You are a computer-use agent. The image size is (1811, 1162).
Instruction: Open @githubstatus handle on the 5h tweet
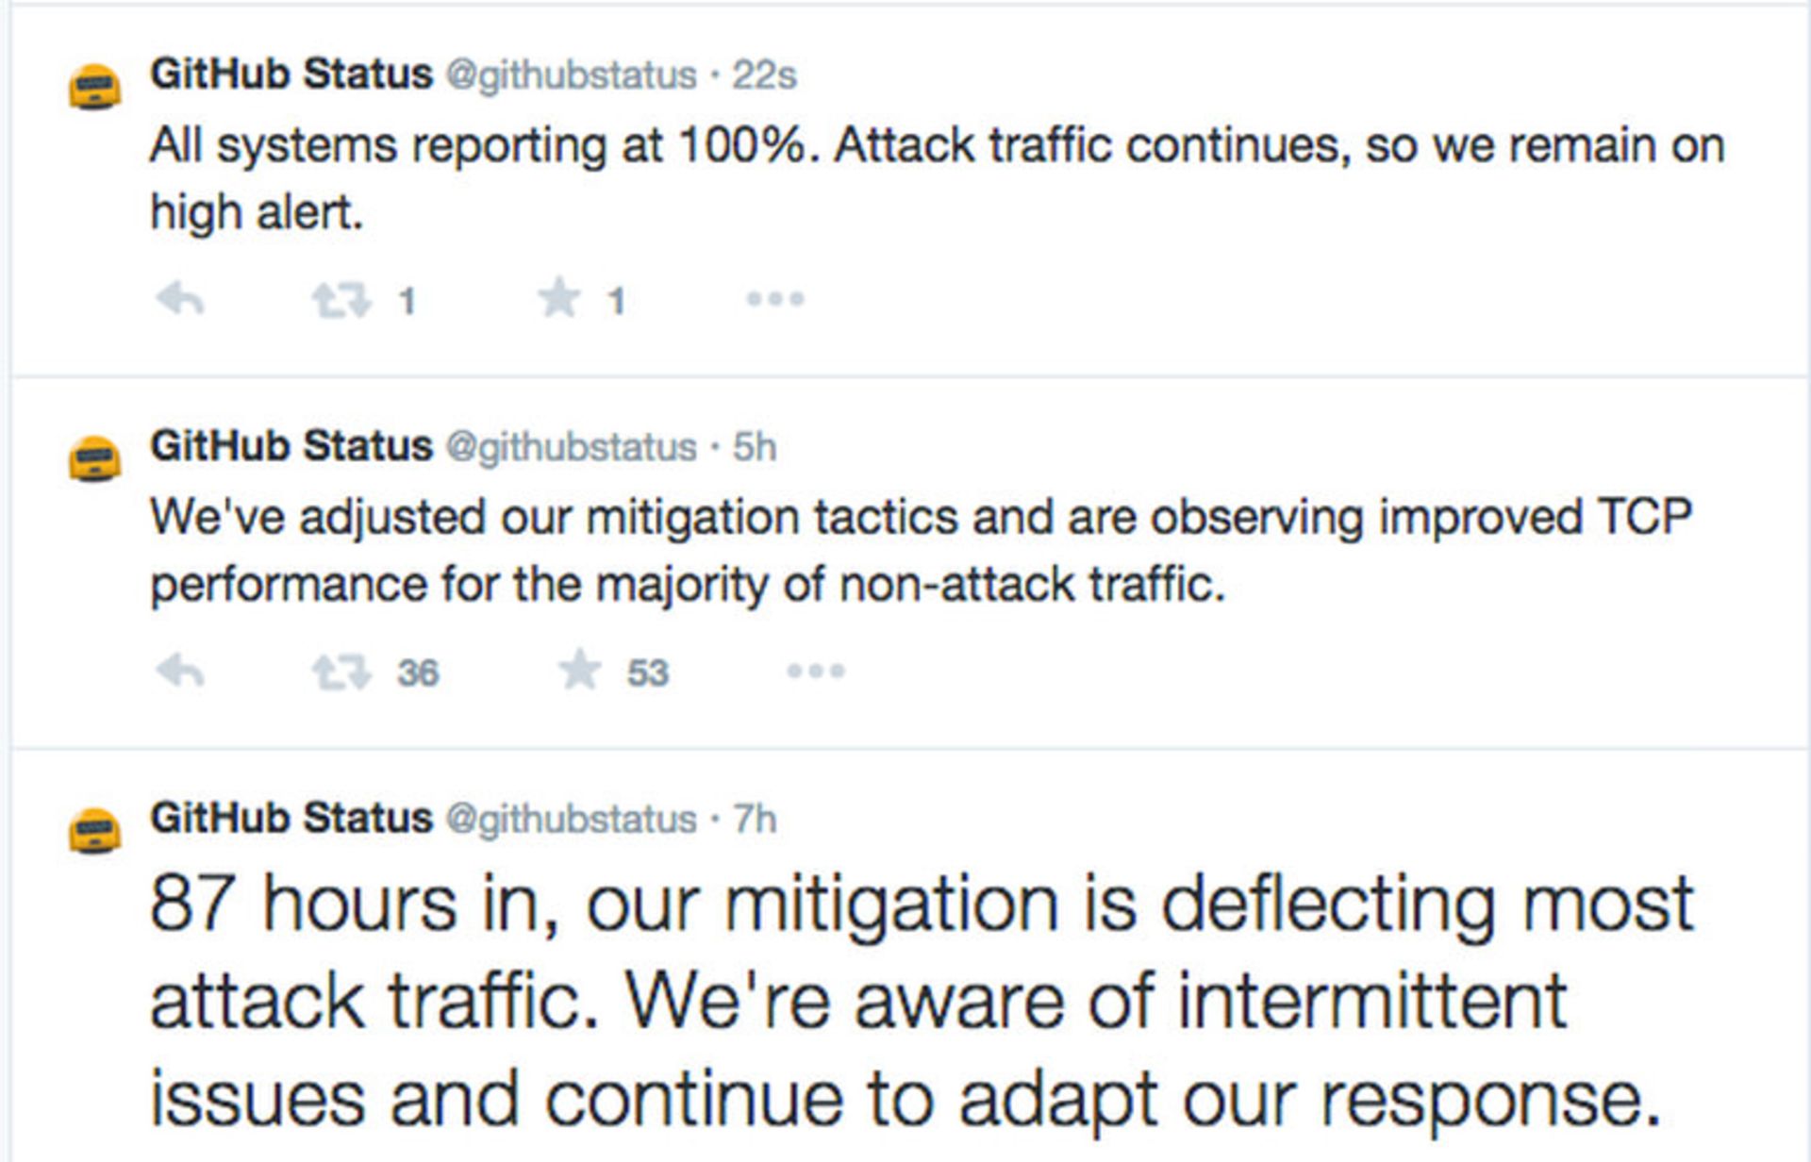point(571,447)
